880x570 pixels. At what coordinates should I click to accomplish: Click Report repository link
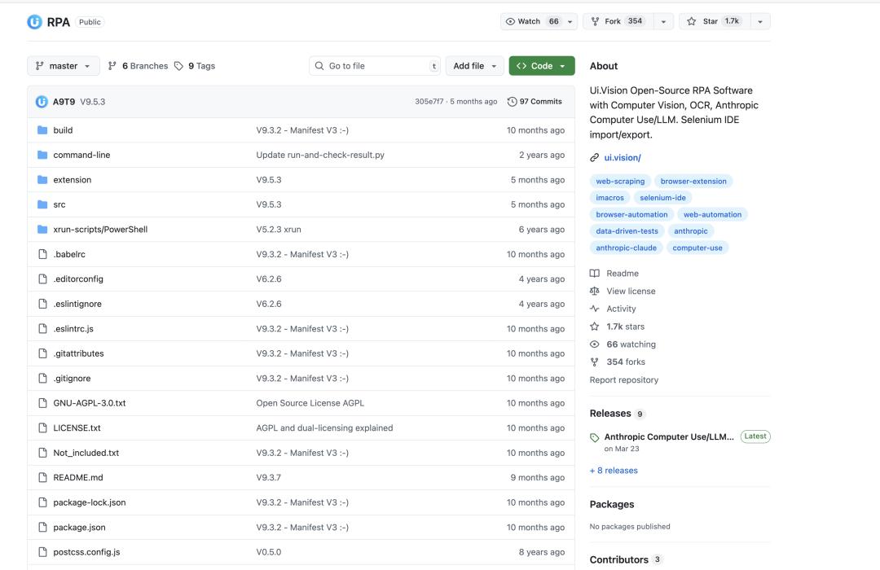(623, 379)
